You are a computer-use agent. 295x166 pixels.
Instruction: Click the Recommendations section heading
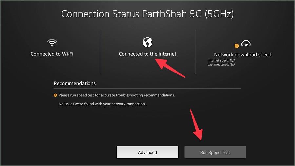[x=75, y=83]
